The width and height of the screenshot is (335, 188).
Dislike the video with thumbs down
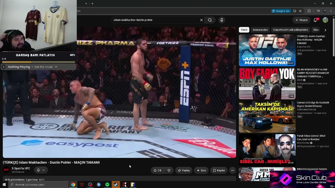(169, 170)
